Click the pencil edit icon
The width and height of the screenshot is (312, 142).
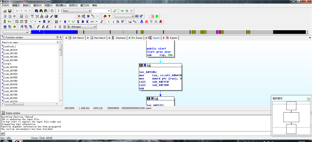tap(101, 21)
